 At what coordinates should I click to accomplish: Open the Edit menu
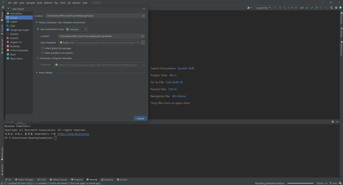(x=15, y=3)
